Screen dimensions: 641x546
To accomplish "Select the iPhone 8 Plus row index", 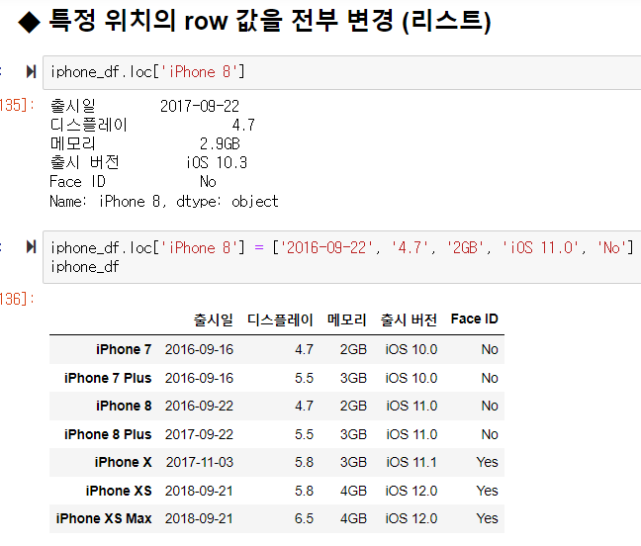I will pos(108,434).
